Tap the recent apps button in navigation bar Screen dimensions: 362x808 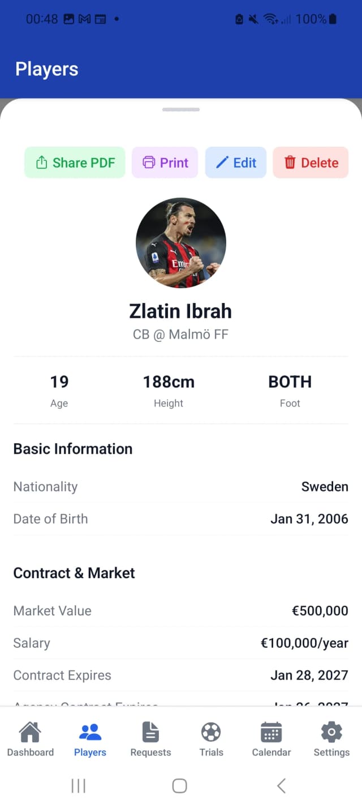tap(78, 785)
